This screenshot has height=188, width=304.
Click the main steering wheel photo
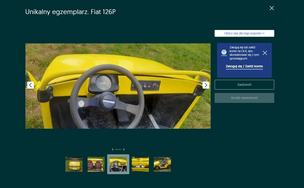pyautogui.click(x=118, y=86)
